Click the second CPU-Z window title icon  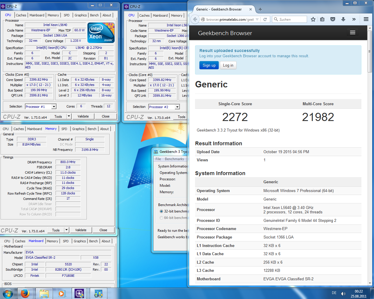click(127, 6)
